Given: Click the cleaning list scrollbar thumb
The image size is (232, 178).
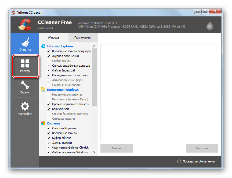Looking at the screenshot, I should coord(95,77).
